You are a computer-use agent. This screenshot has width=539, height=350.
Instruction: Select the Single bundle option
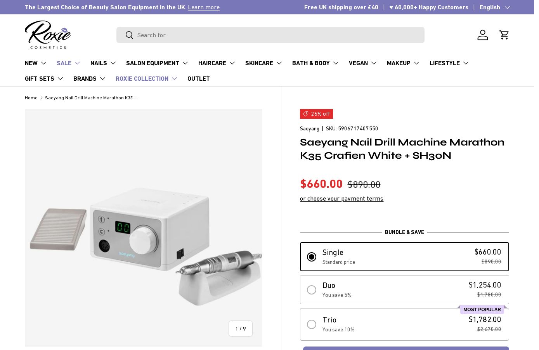tap(404, 256)
